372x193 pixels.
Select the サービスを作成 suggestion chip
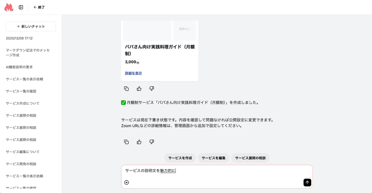180,158
